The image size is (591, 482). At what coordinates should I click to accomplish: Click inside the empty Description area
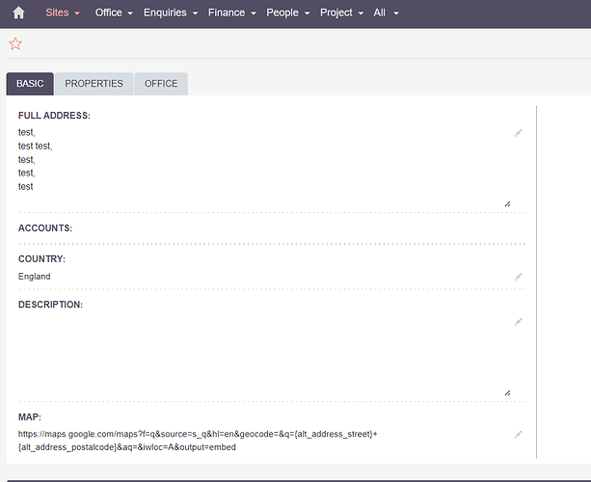coord(264,355)
